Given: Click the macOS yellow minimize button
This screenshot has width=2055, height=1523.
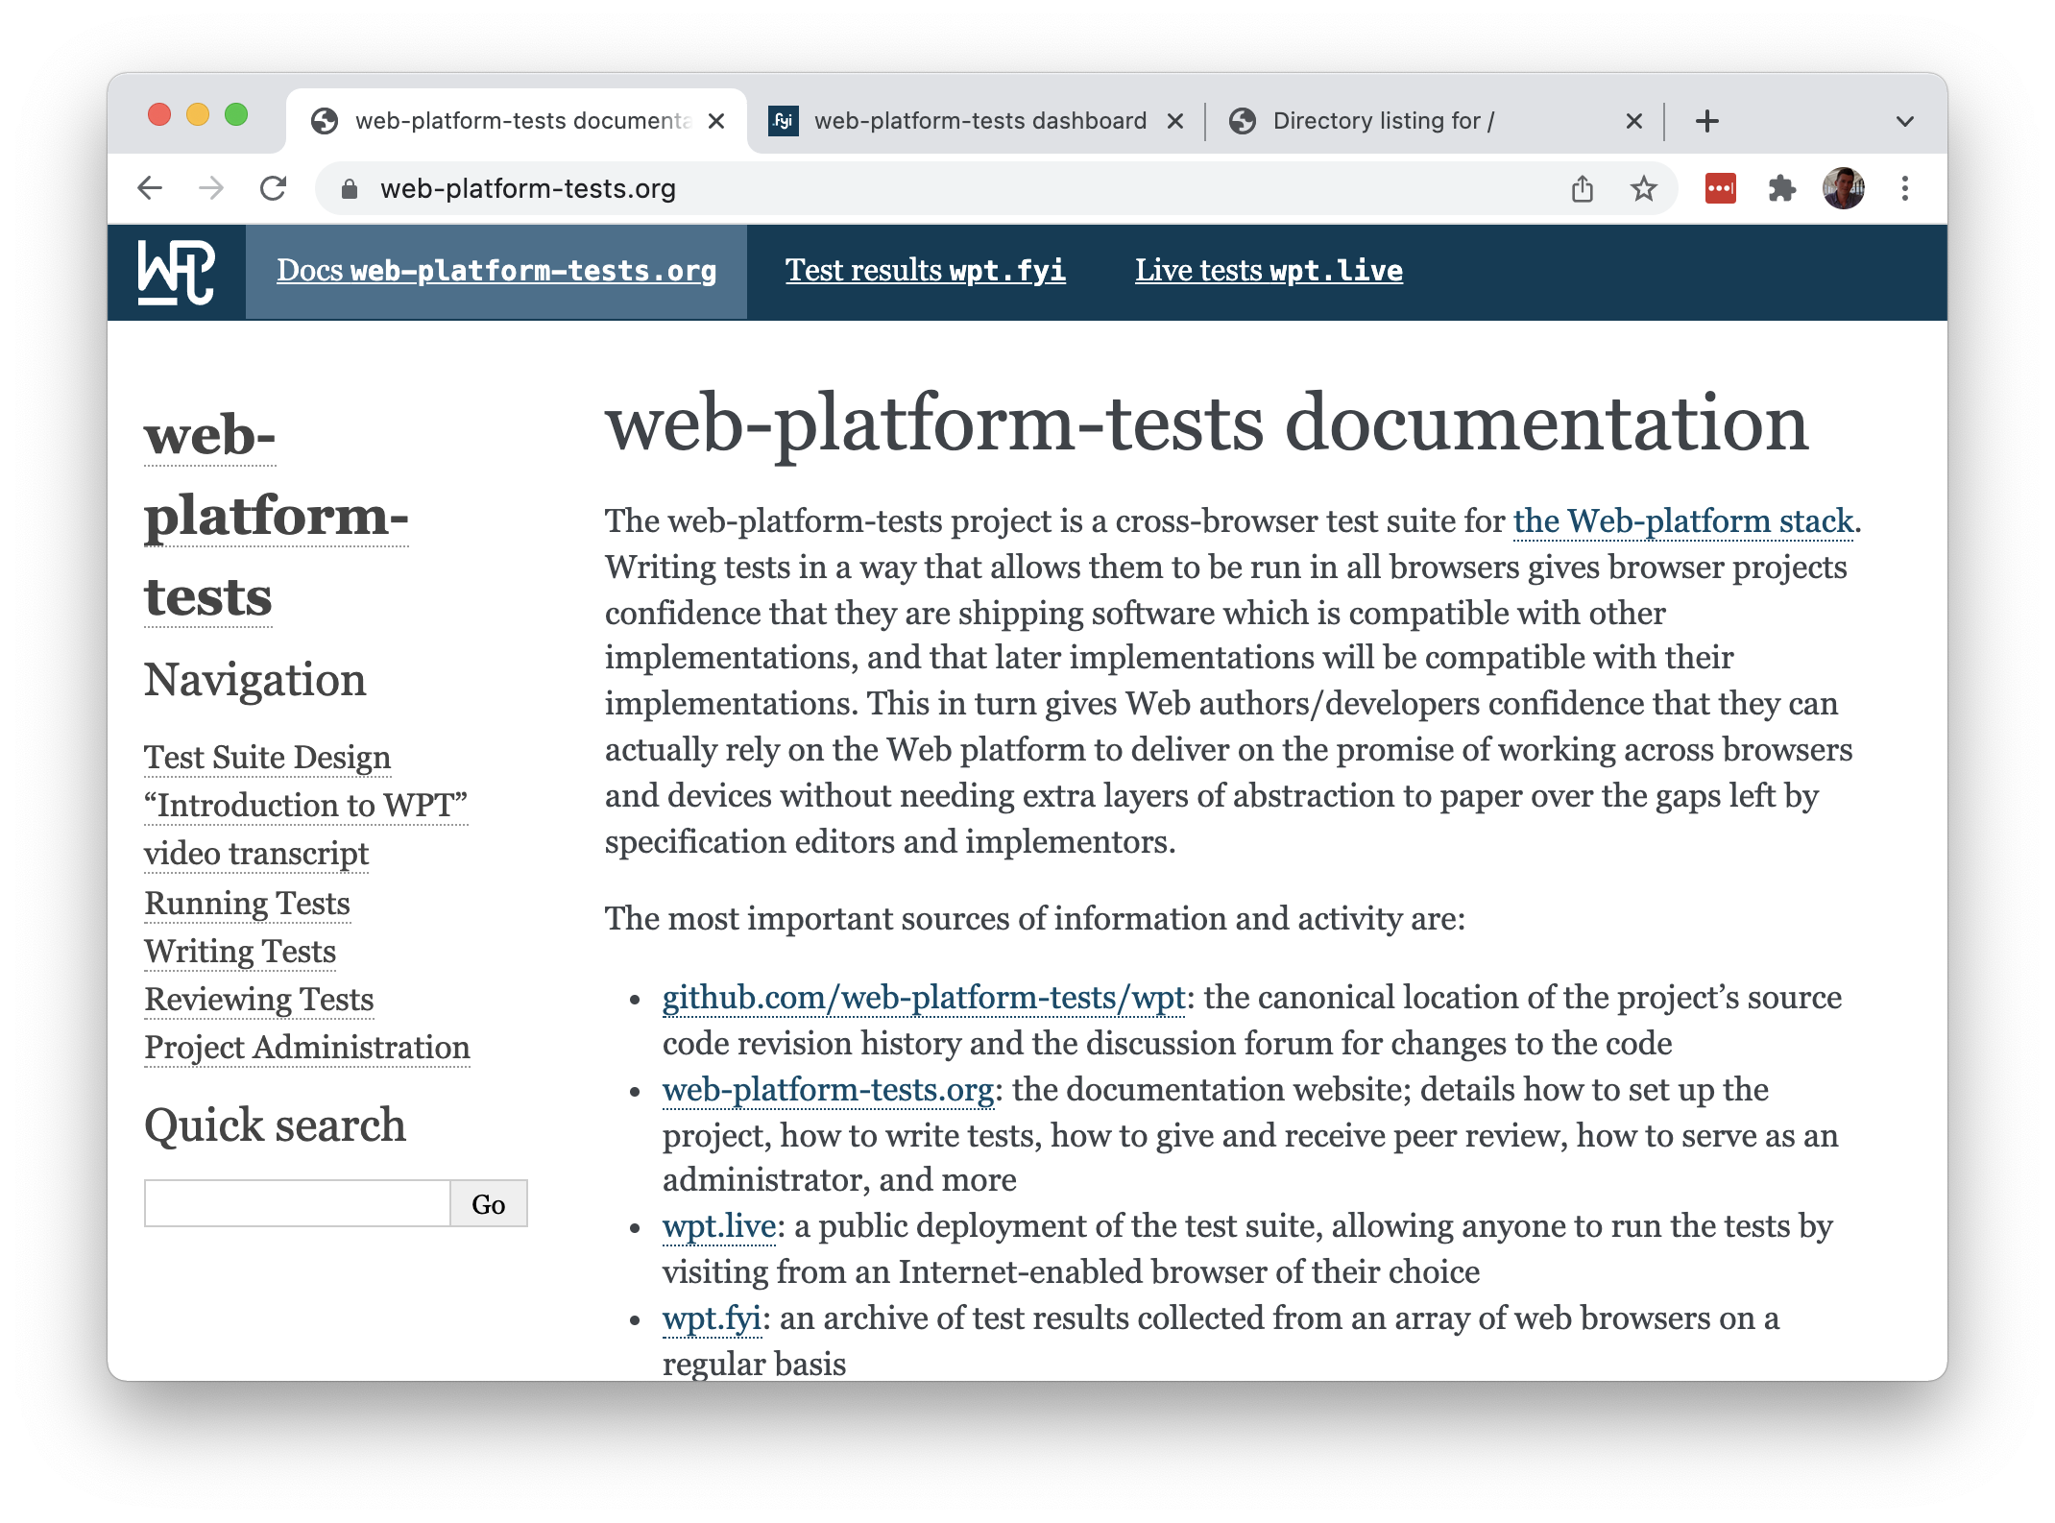Looking at the screenshot, I should 198,115.
